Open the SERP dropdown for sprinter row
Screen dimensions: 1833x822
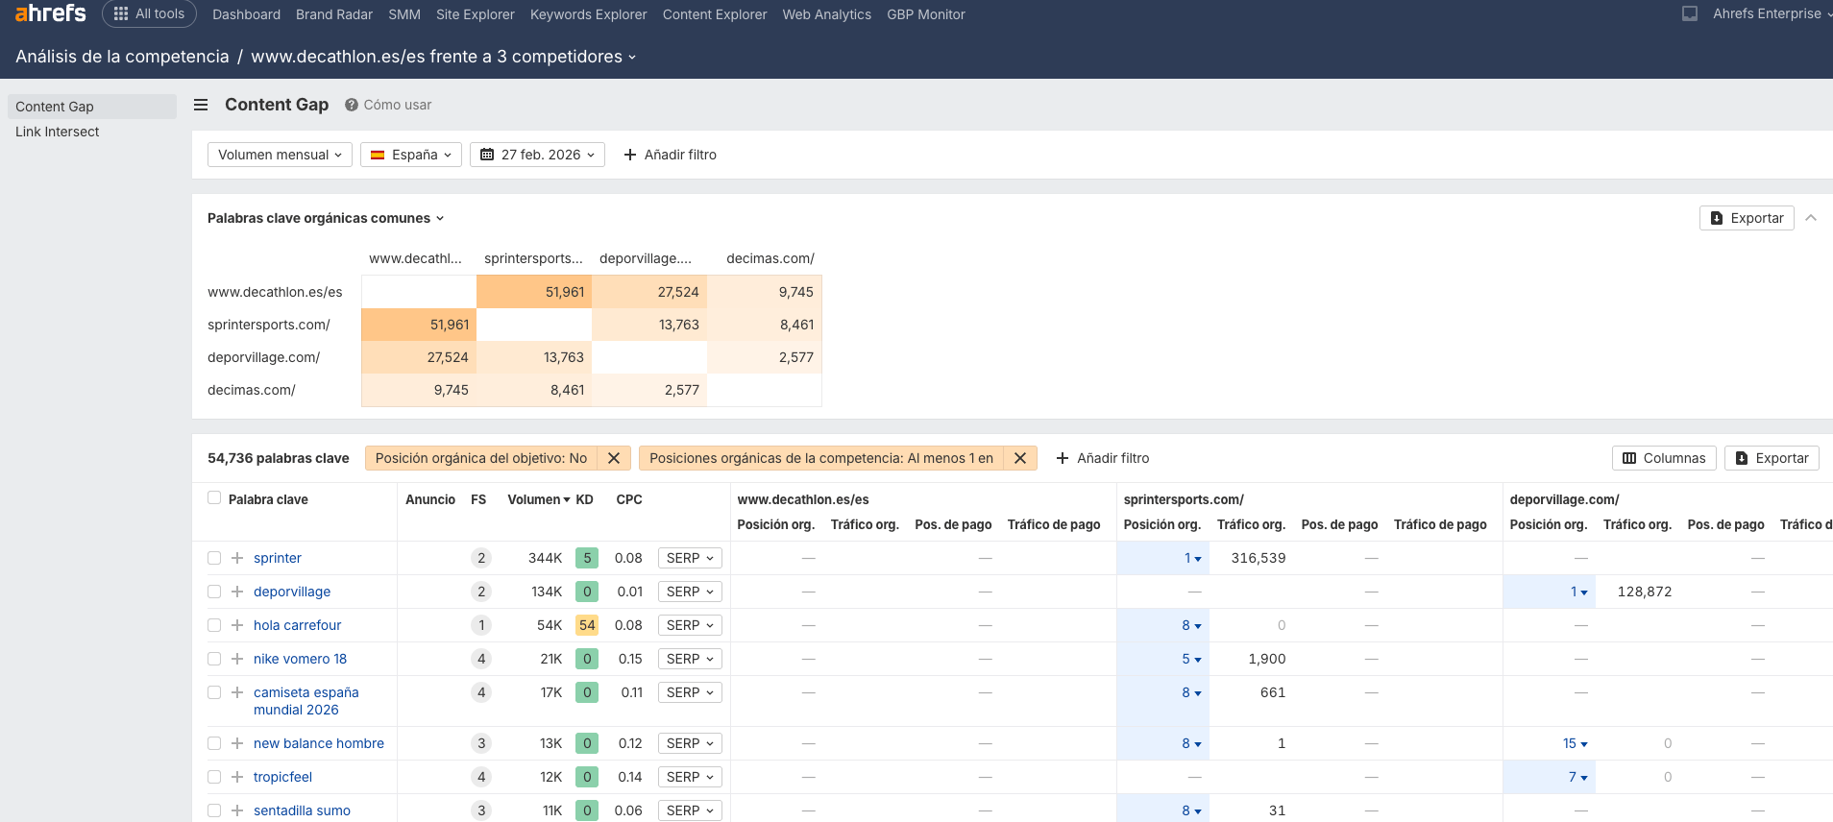point(690,558)
